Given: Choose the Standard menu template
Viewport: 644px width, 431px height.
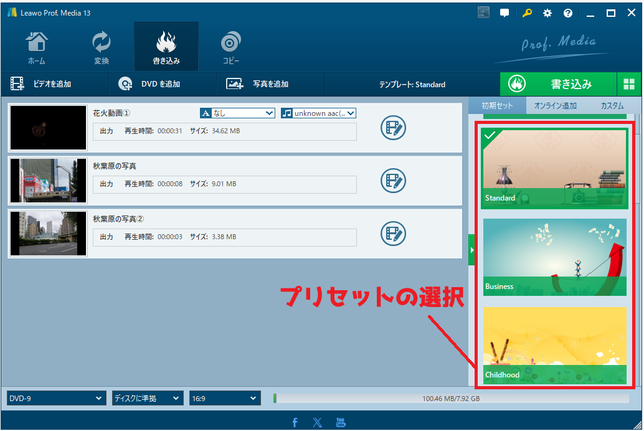Looking at the screenshot, I should click(x=554, y=168).
